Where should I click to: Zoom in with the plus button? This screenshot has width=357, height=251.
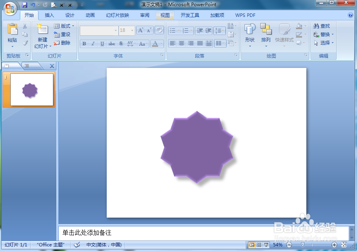pyautogui.click(x=334, y=245)
